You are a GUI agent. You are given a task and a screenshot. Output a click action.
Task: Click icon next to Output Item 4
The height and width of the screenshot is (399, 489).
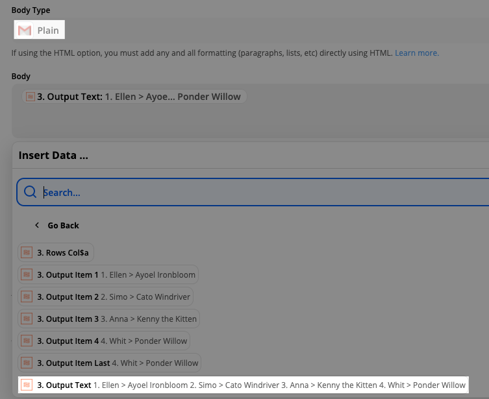point(27,341)
